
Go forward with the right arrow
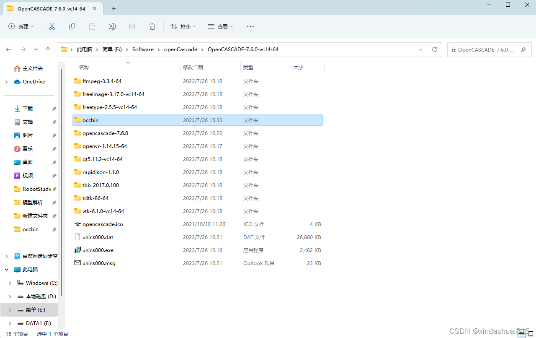click(x=23, y=49)
